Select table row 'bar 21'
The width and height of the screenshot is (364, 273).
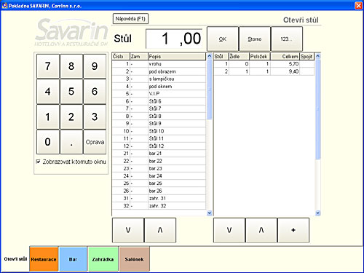pyautogui.click(x=159, y=154)
